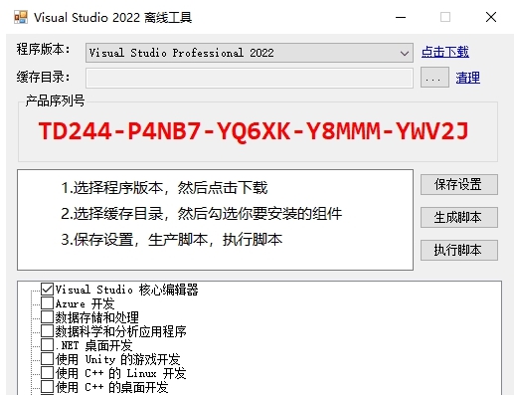Image resolution: width=514 pixels, height=395 pixels.
Task: Click the Visual Studio app icon in title bar
Action: pyautogui.click(x=21, y=17)
